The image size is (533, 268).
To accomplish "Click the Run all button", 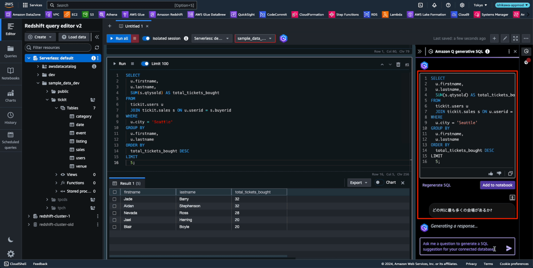I will [x=119, y=38].
